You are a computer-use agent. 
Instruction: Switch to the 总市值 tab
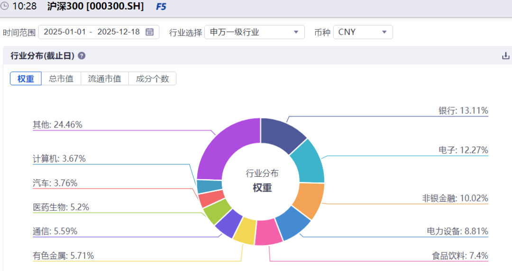(61, 79)
